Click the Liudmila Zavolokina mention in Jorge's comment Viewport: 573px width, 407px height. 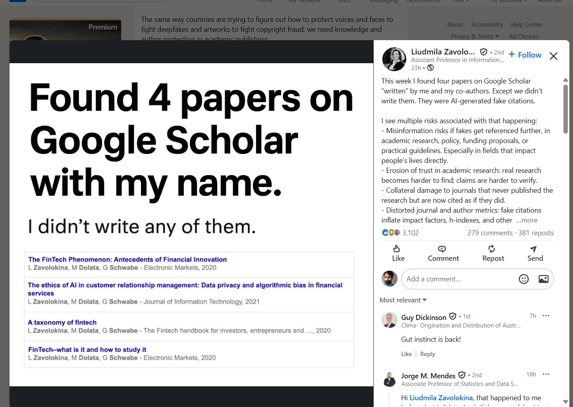(x=441, y=398)
